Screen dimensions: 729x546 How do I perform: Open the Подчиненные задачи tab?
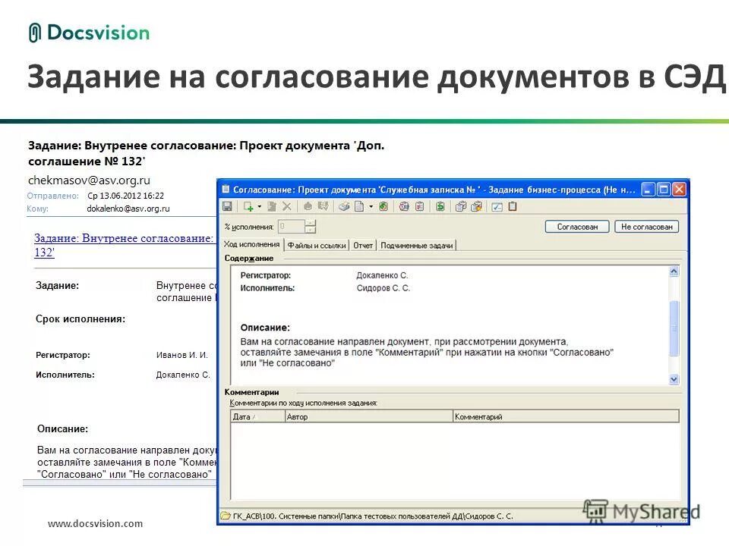(x=416, y=245)
